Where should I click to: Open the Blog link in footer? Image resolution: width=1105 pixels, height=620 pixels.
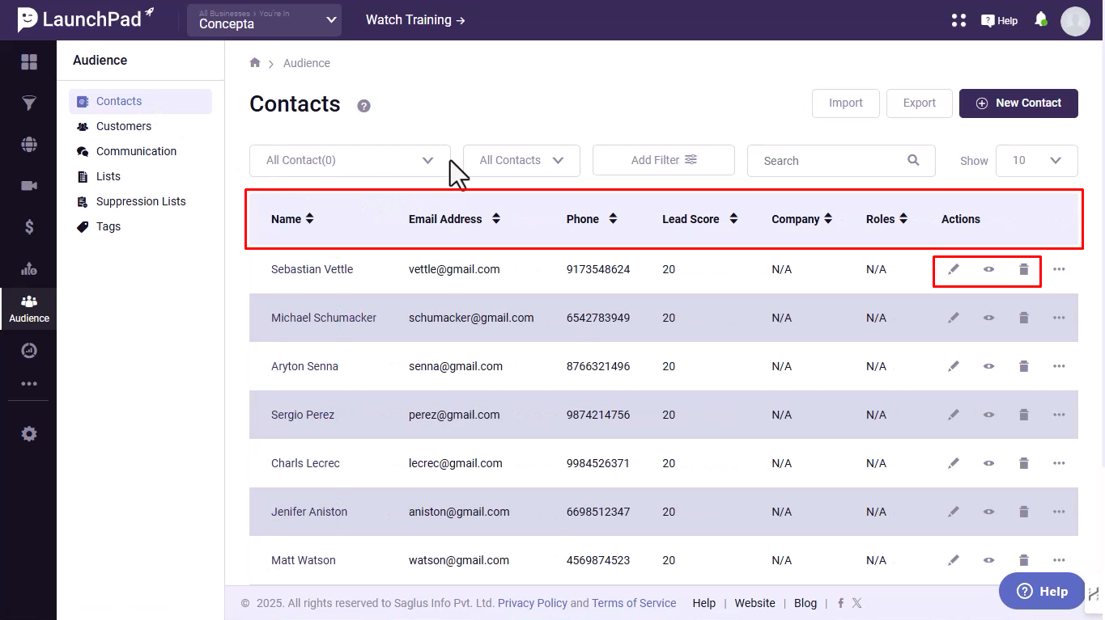click(805, 603)
